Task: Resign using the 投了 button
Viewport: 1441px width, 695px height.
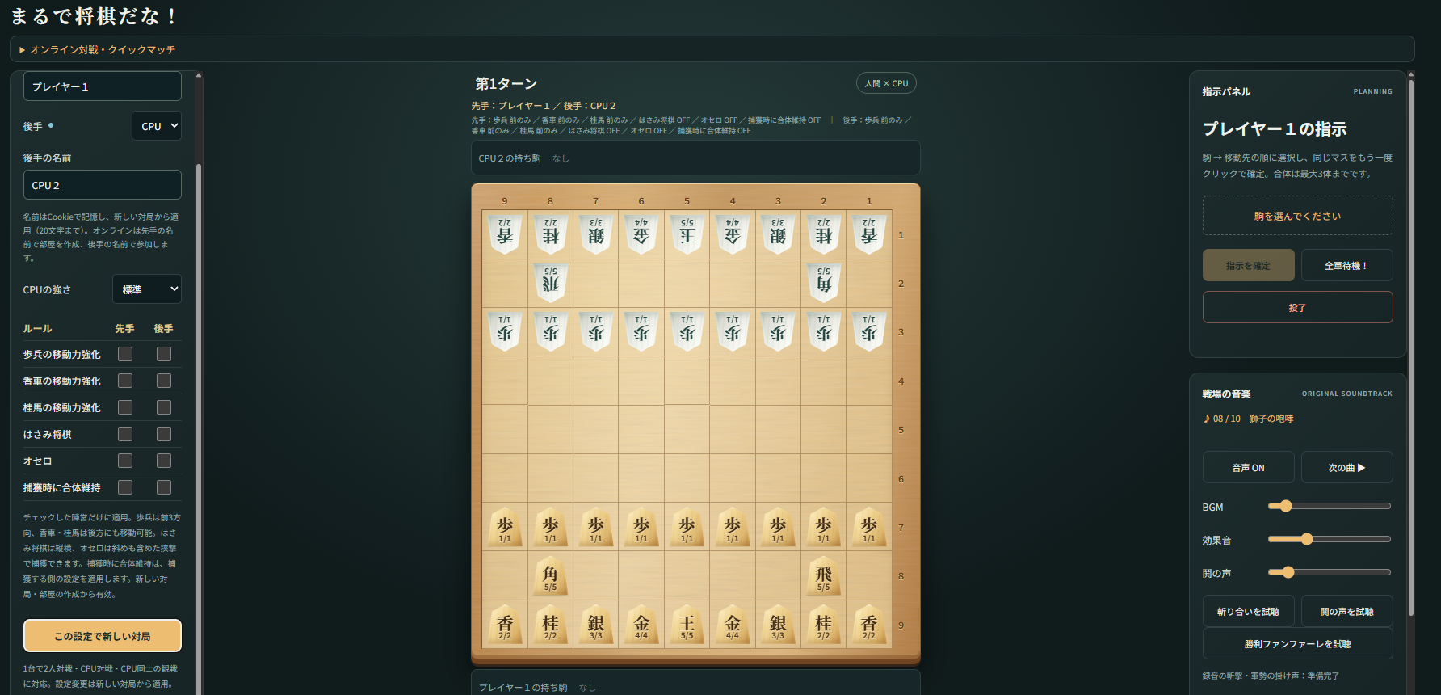Action: [x=1297, y=307]
